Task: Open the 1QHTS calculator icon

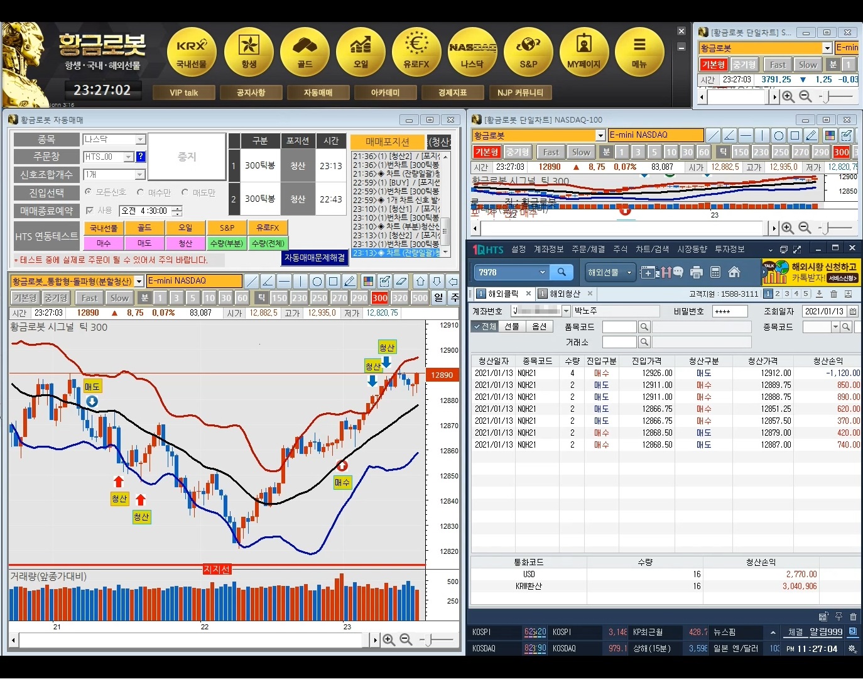Action: [x=715, y=272]
